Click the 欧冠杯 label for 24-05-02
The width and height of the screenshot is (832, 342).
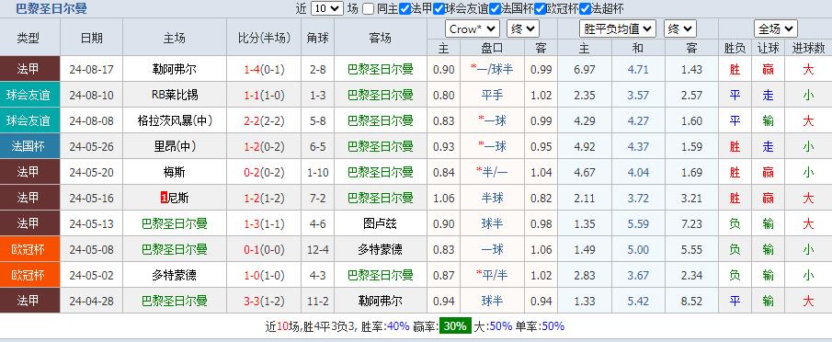coord(28,275)
